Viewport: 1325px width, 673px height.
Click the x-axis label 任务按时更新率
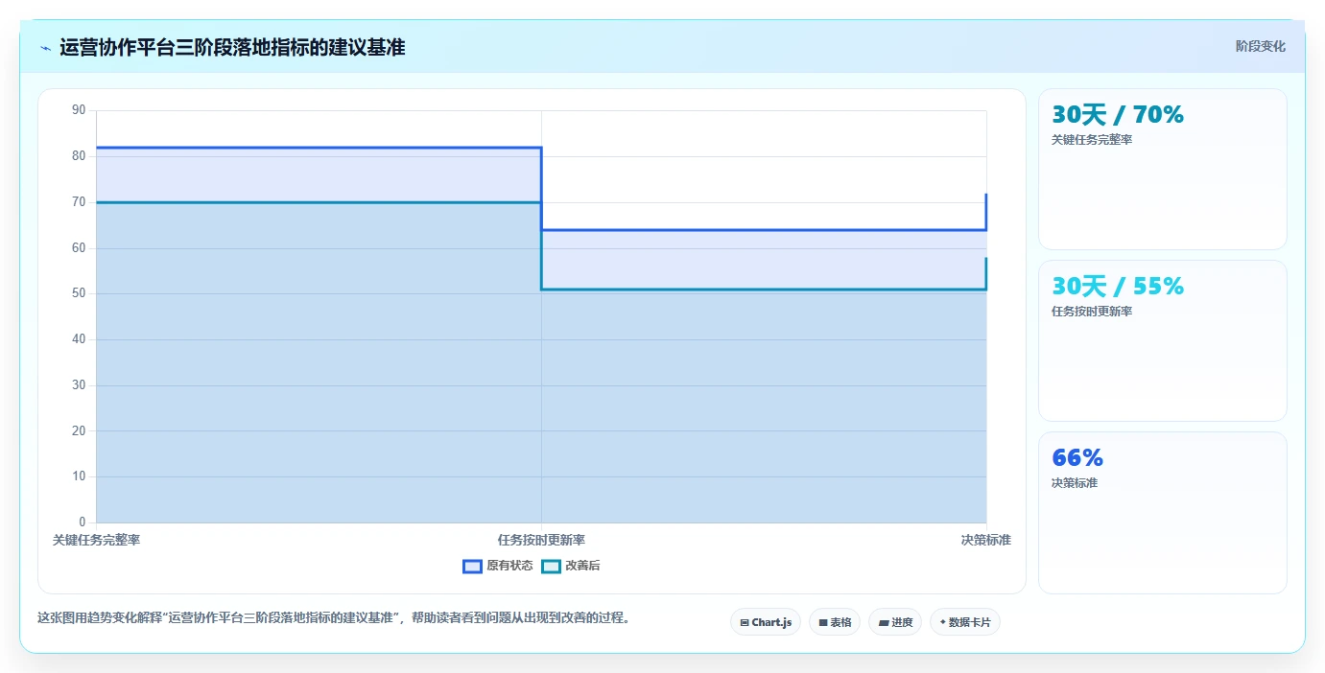(x=541, y=540)
